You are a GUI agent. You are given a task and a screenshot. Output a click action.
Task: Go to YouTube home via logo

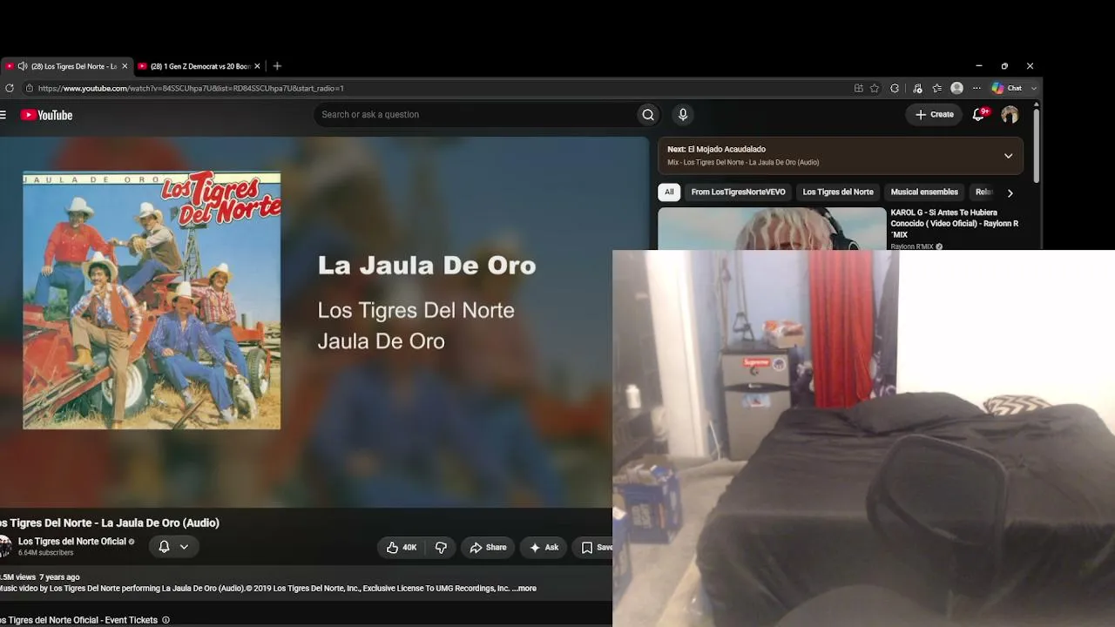(47, 115)
